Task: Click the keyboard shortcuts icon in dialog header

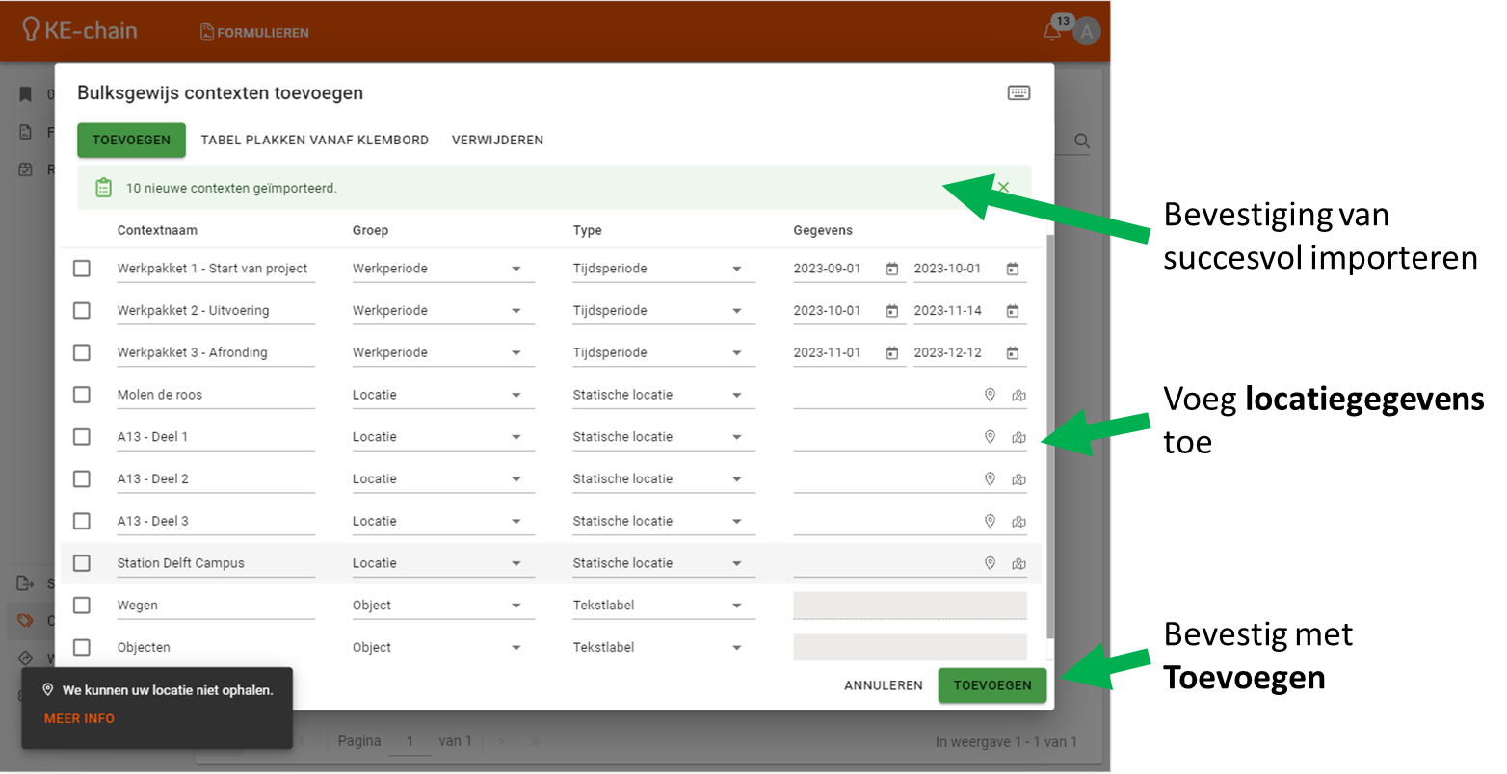Action: [1018, 93]
